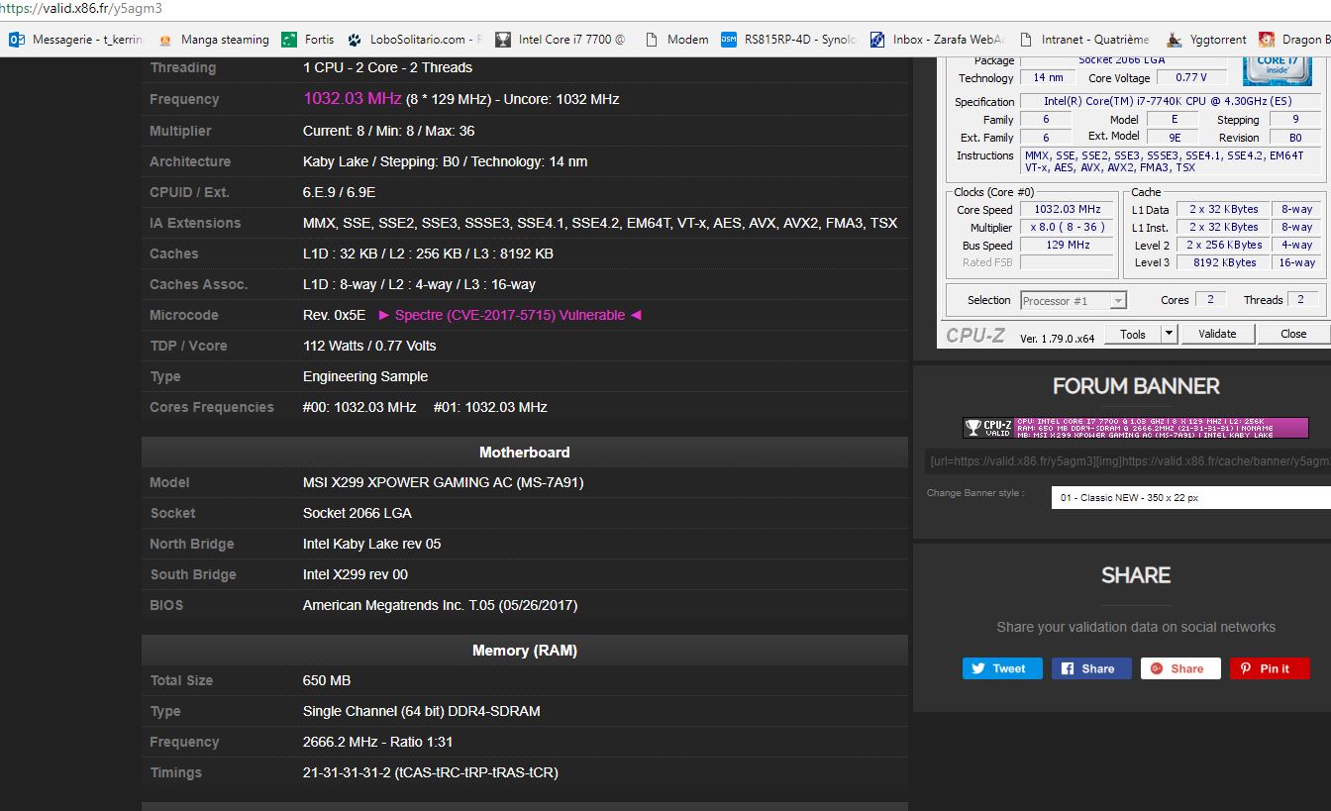Click the Intel X299 rev 00 value

point(356,574)
